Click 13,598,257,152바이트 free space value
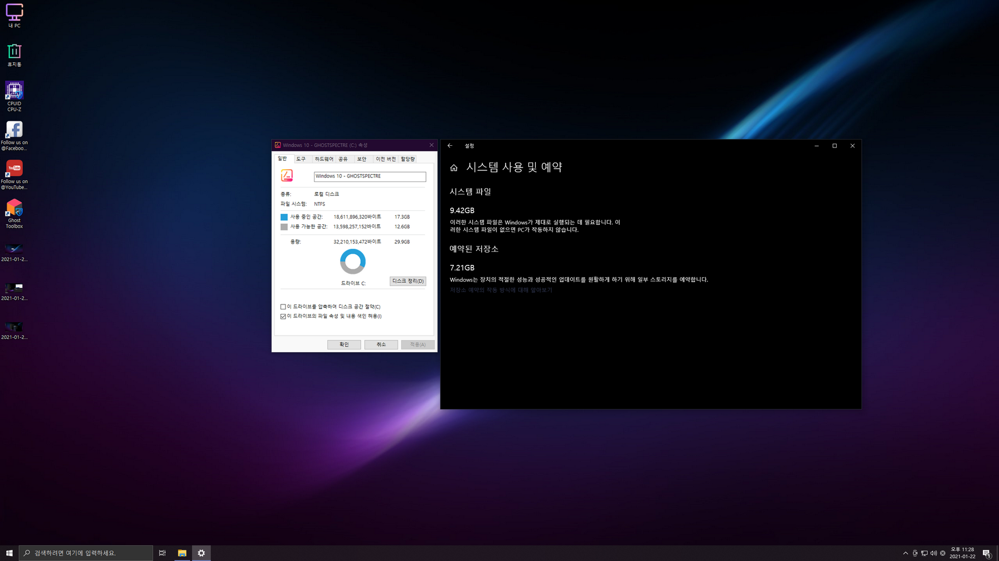Image resolution: width=999 pixels, height=561 pixels. point(357,227)
